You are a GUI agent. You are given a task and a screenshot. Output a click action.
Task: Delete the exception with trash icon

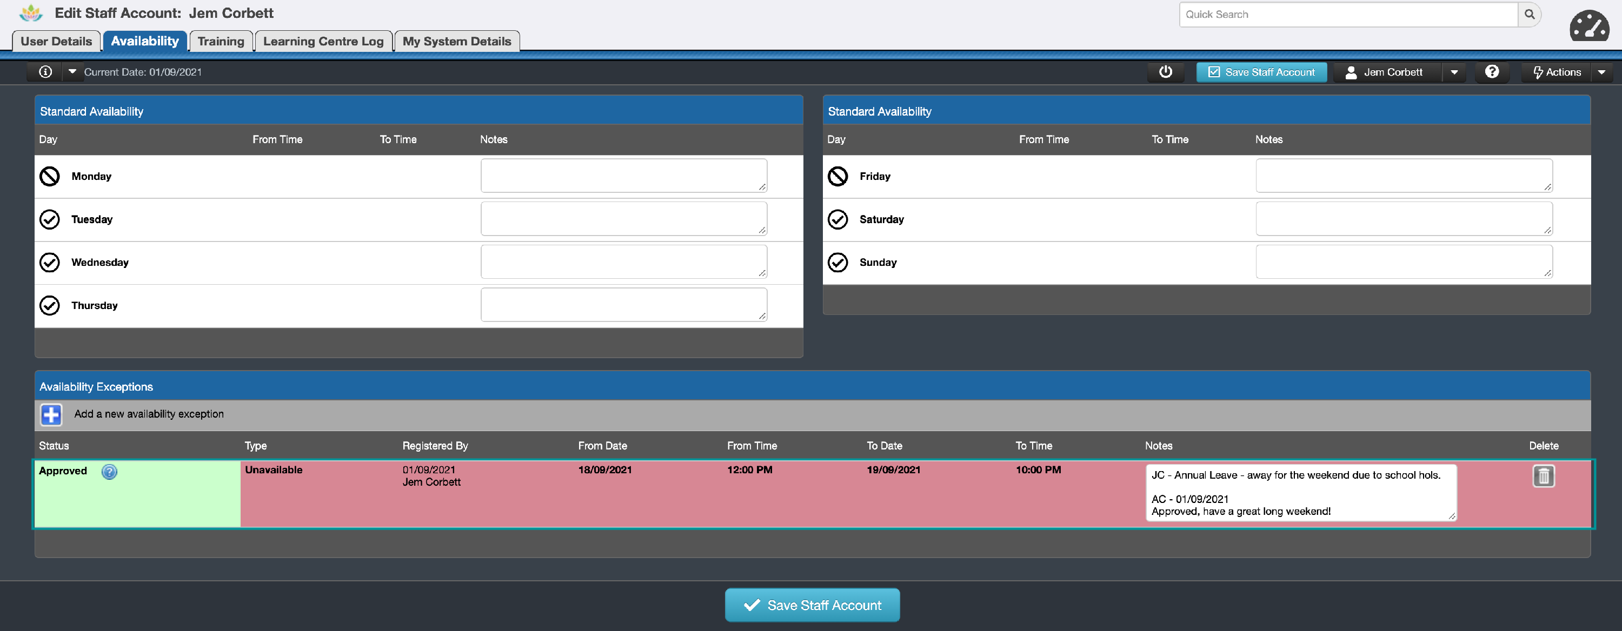(1543, 476)
